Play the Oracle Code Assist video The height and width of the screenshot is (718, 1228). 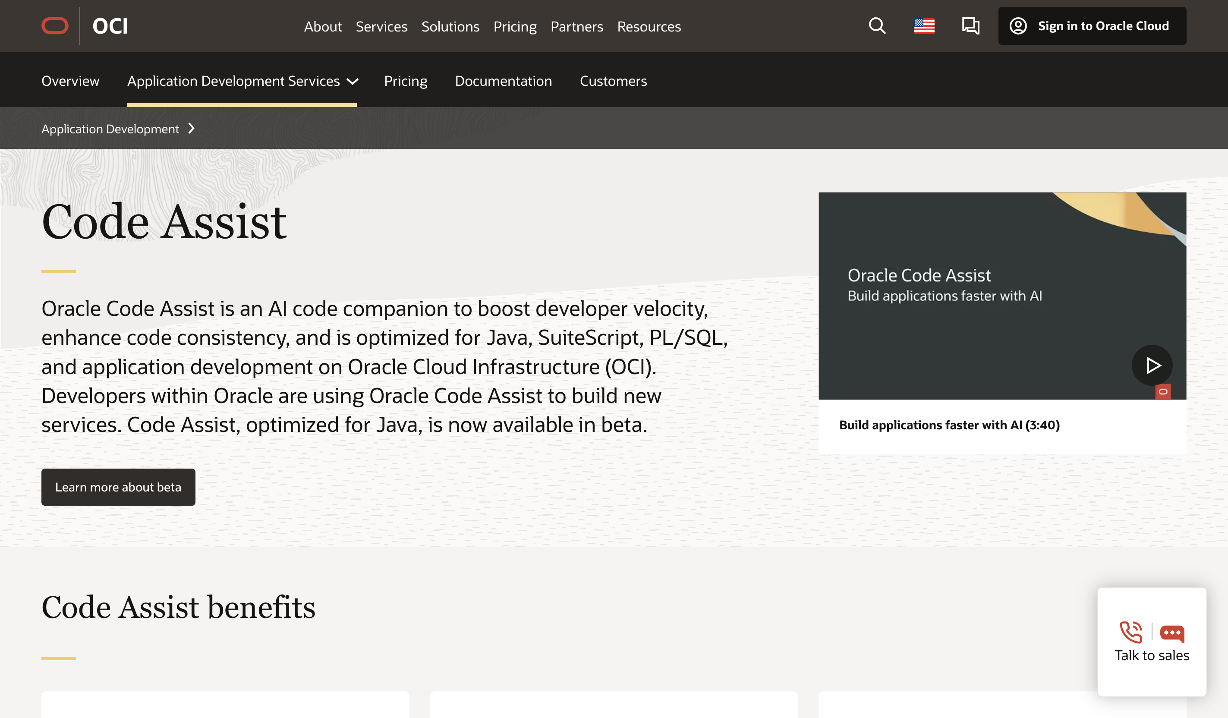pyautogui.click(x=1152, y=365)
